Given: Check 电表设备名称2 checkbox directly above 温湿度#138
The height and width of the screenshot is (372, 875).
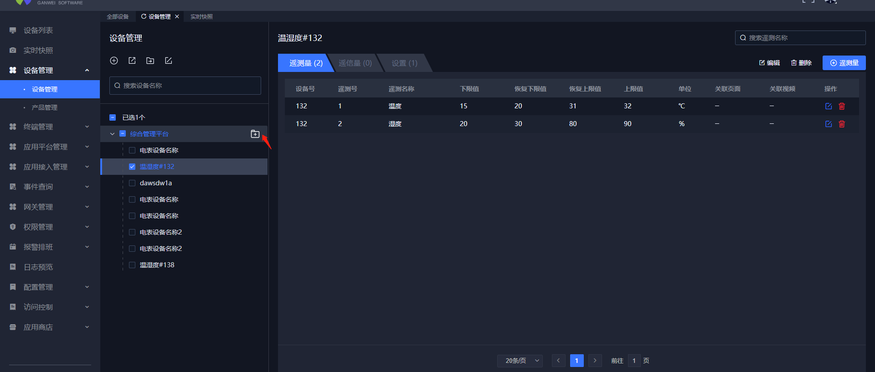Looking at the screenshot, I should click(x=132, y=249).
